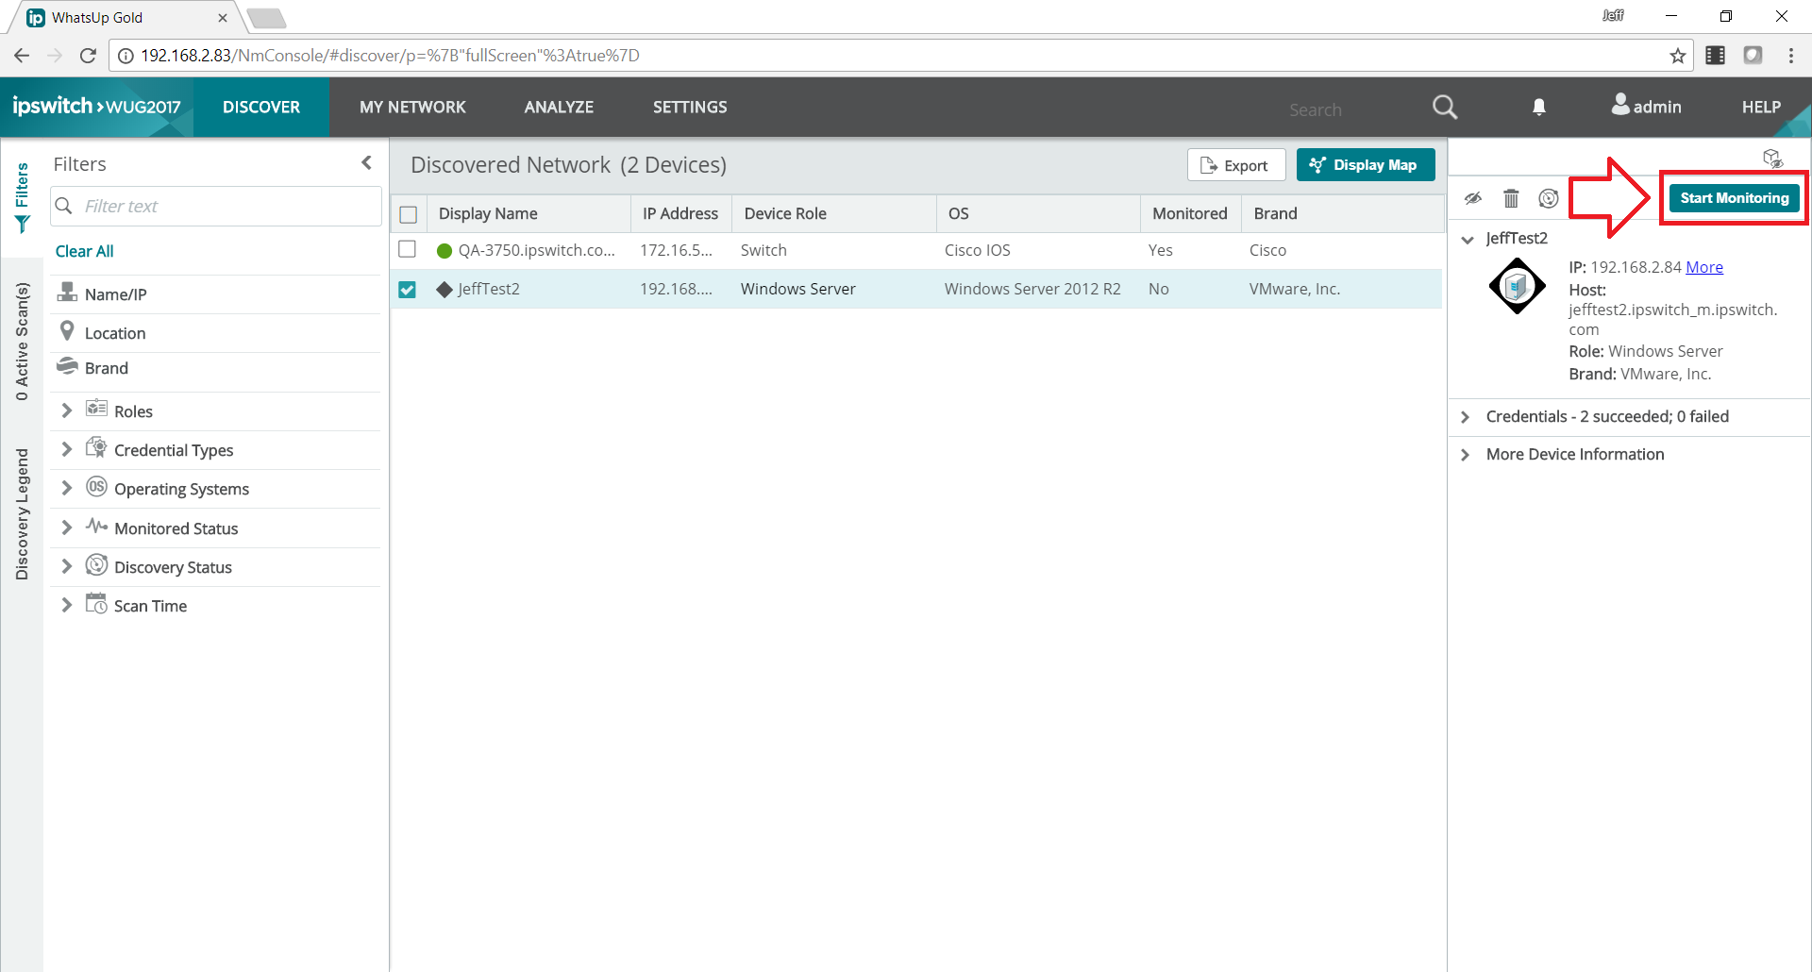
Task: Click the Clear All link
Action: click(x=84, y=251)
